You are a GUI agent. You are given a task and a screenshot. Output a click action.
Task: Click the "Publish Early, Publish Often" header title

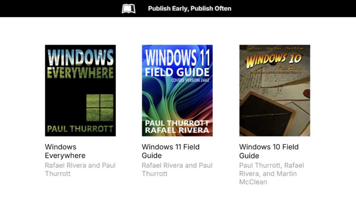pos(190,8)
